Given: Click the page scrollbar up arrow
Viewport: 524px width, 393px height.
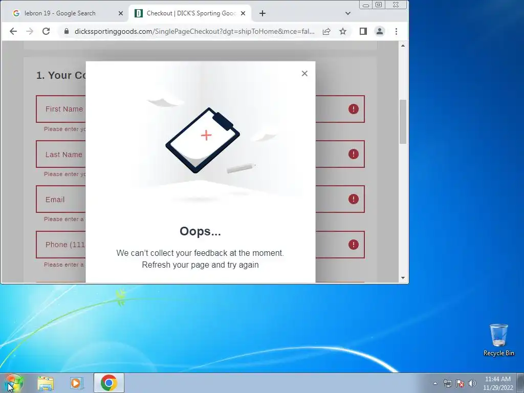Looking at the screenshot, I should (403, 46).
